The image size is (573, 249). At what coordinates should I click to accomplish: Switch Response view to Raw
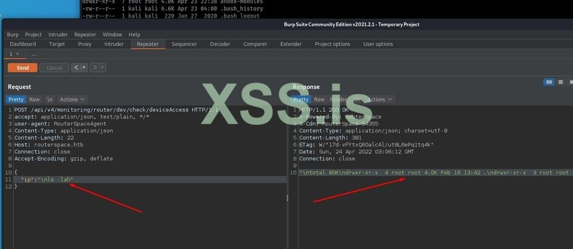point(319,99)
